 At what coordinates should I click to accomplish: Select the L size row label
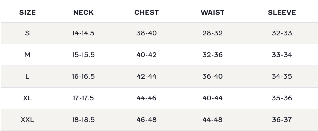(x=27, y=77)
